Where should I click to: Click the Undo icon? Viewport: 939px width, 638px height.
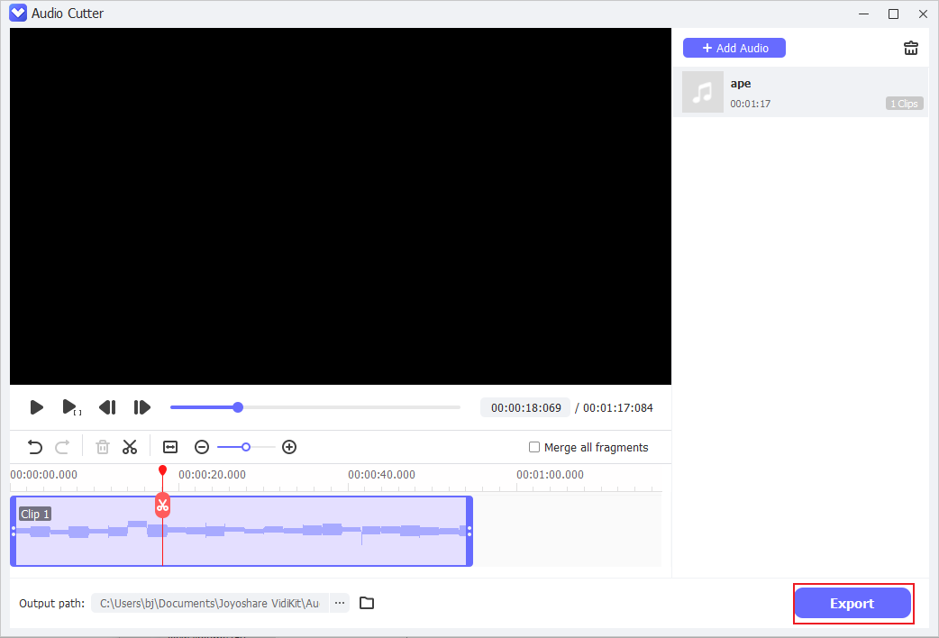(34, 447)
